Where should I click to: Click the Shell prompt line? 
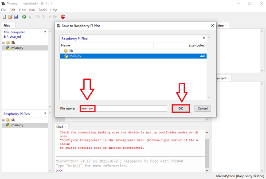point(130,170)
